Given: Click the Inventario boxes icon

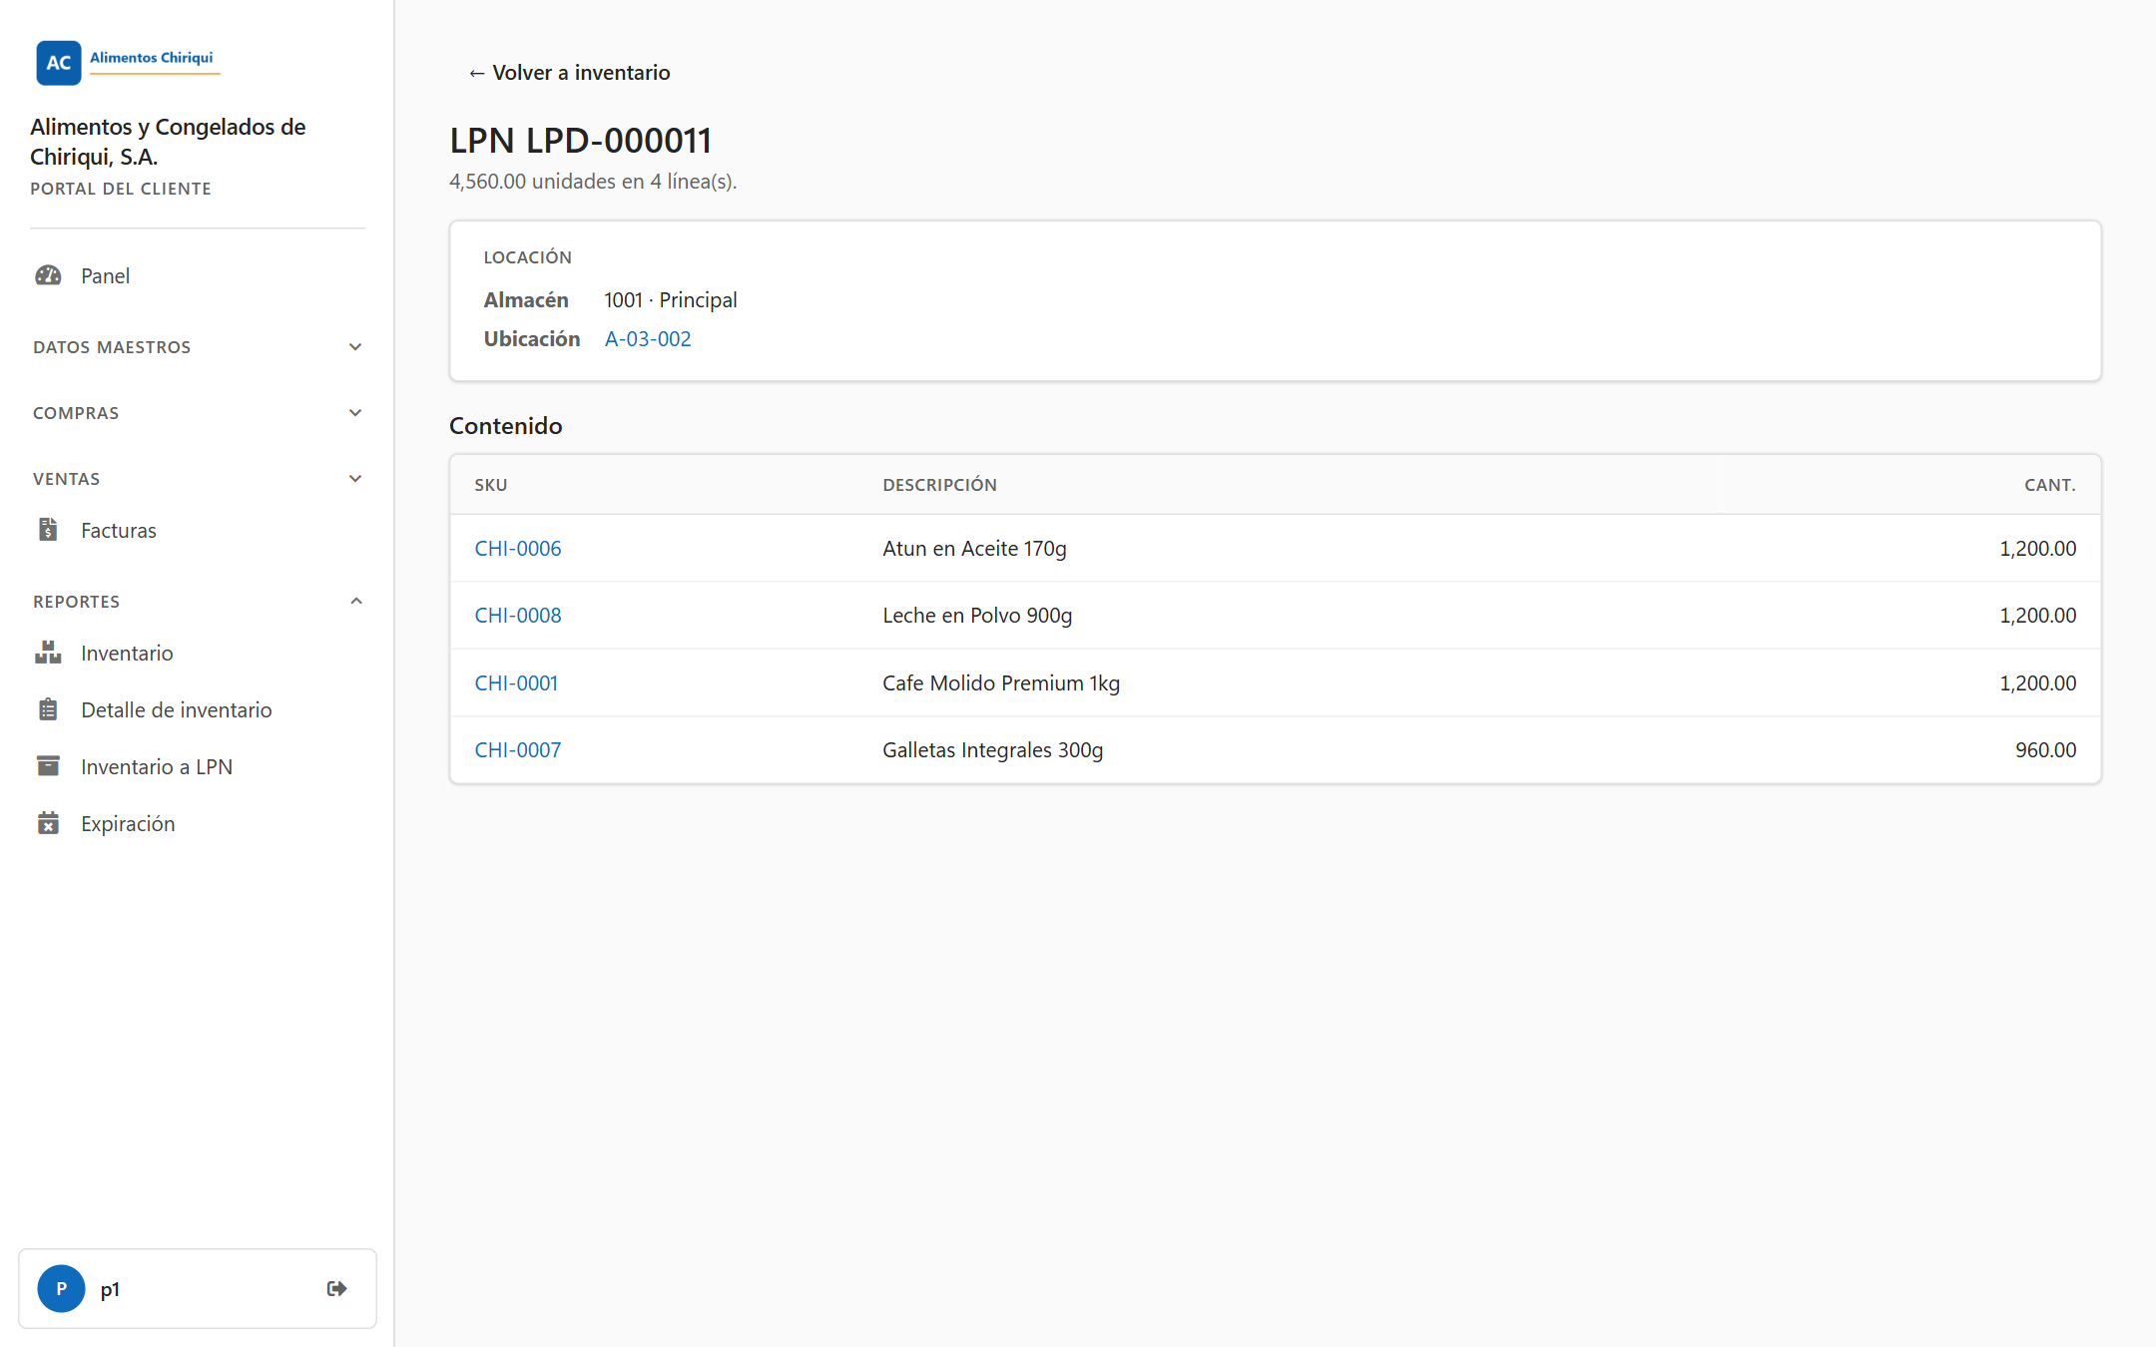Looking at the screenshot, I should [x=48, y=653].
